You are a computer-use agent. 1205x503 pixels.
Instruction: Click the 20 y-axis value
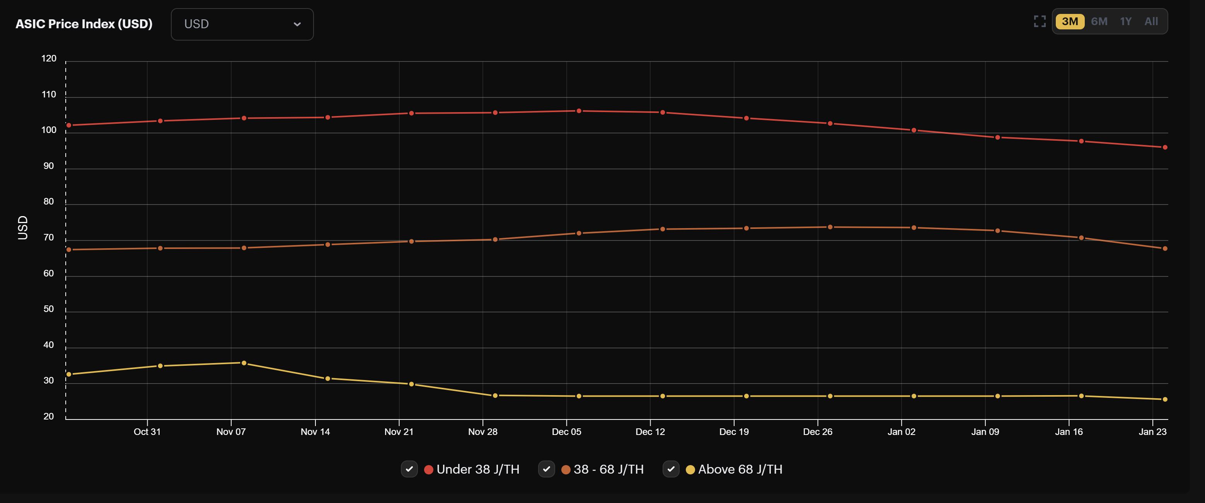49,416
